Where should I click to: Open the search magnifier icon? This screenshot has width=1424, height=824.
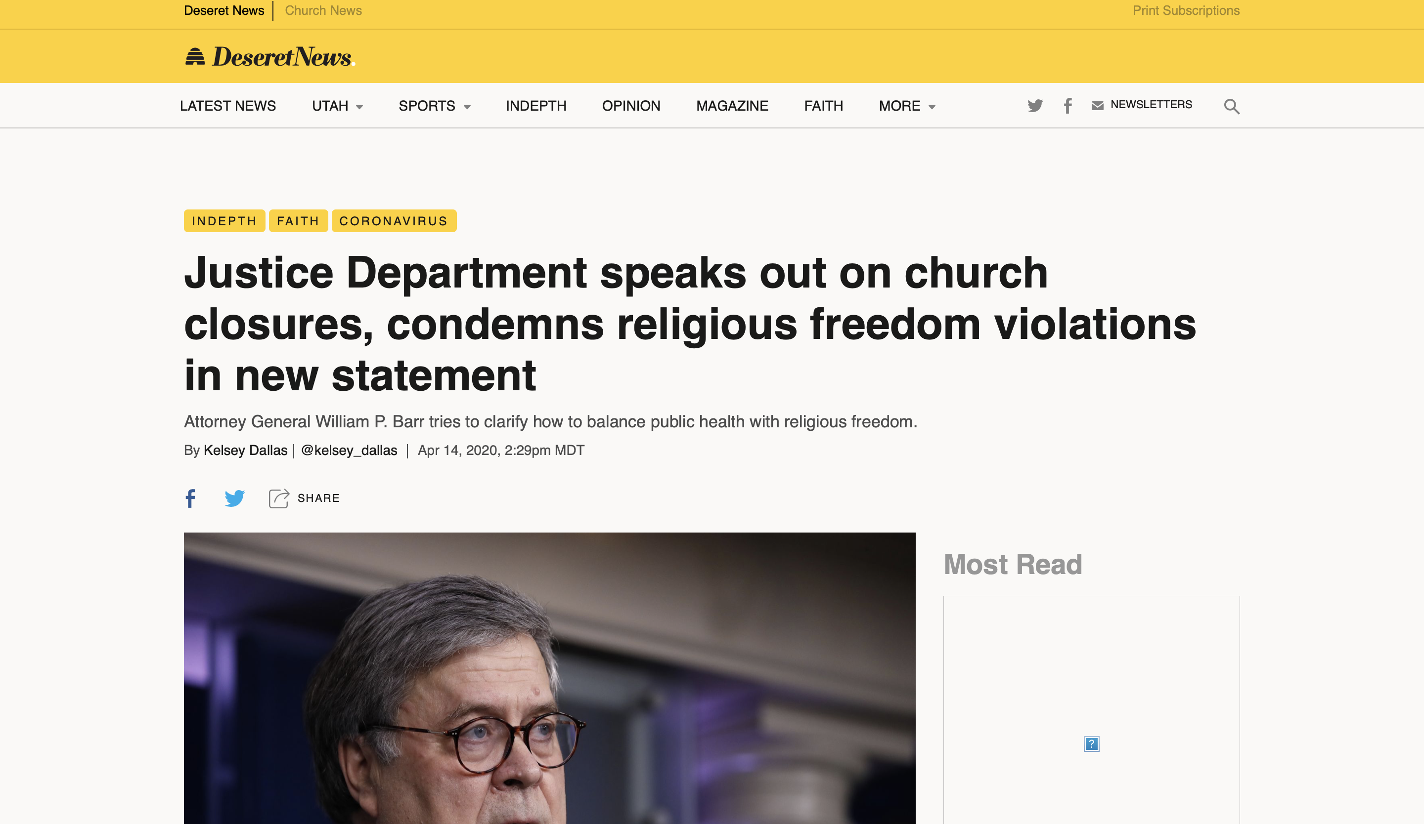[x=1231, y=106]
